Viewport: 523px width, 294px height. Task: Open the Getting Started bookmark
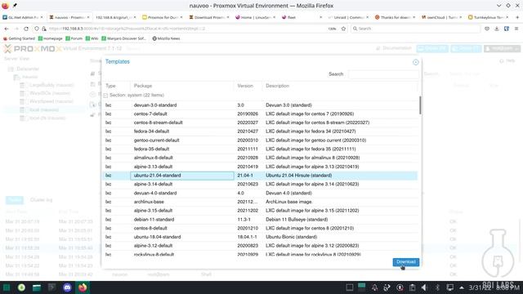coord(19,38)
